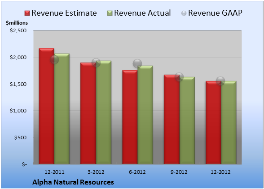
Task: Click the "12-2011" quarter label
Action: coord(54,172)
